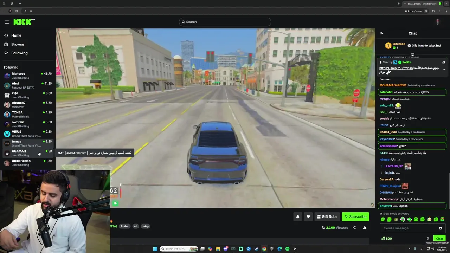Click the username POWR_0Lujain in chat

[x=390, y=186]
